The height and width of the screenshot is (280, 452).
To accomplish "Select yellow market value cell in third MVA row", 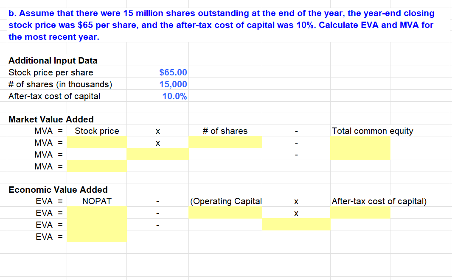I will point(158,154).
